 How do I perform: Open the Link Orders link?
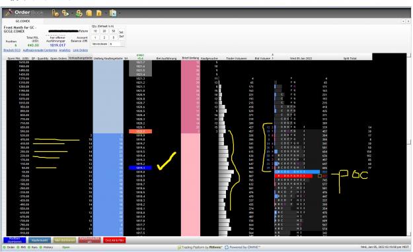point(81,50)
